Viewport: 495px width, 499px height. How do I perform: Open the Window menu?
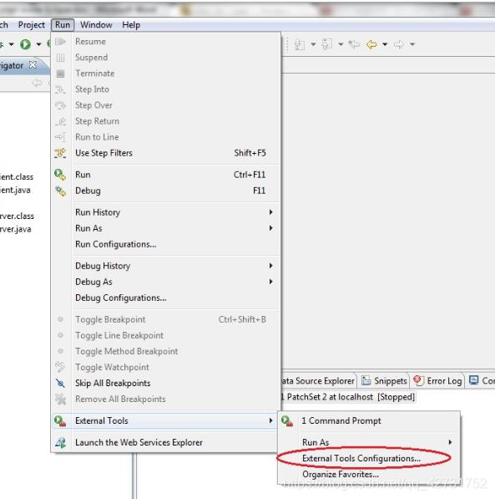coord(96,25)
